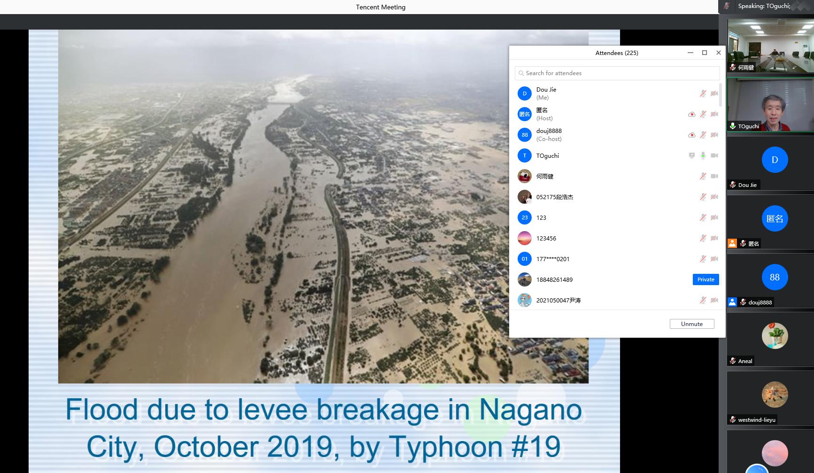Select TOguchi's video thumbnail

click(x=770, y=104)
